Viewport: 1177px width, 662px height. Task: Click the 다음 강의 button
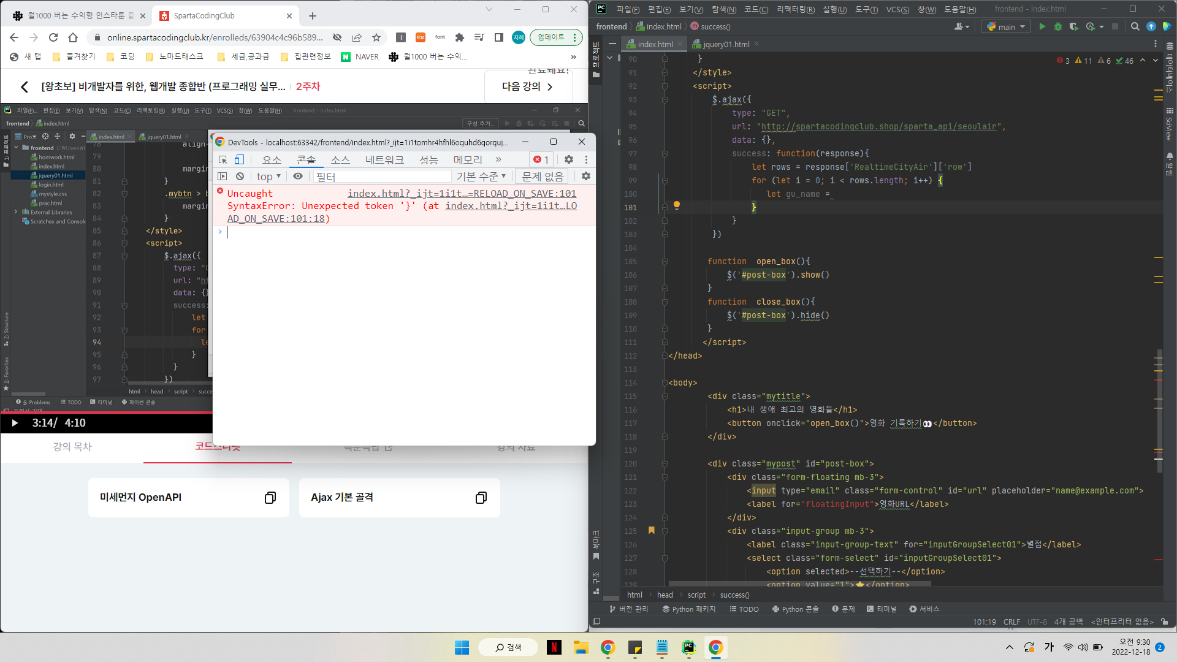[528, 86]
